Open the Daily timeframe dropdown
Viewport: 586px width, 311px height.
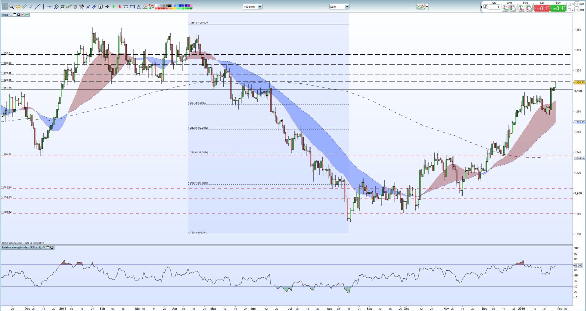click(347, 7)
